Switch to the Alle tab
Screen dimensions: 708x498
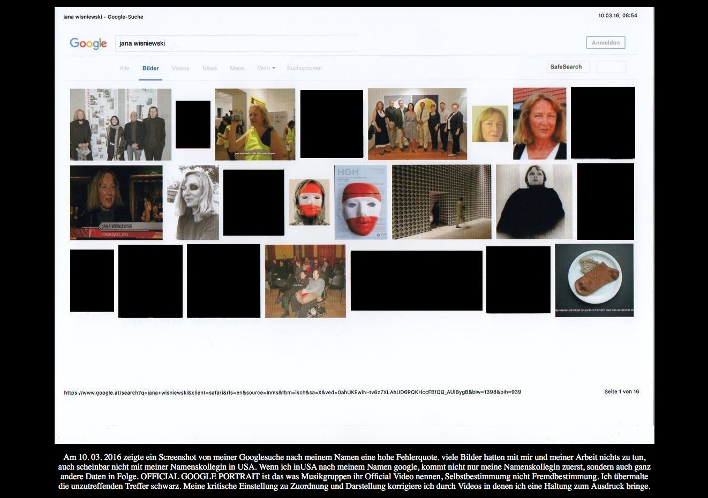click(124, 69)
